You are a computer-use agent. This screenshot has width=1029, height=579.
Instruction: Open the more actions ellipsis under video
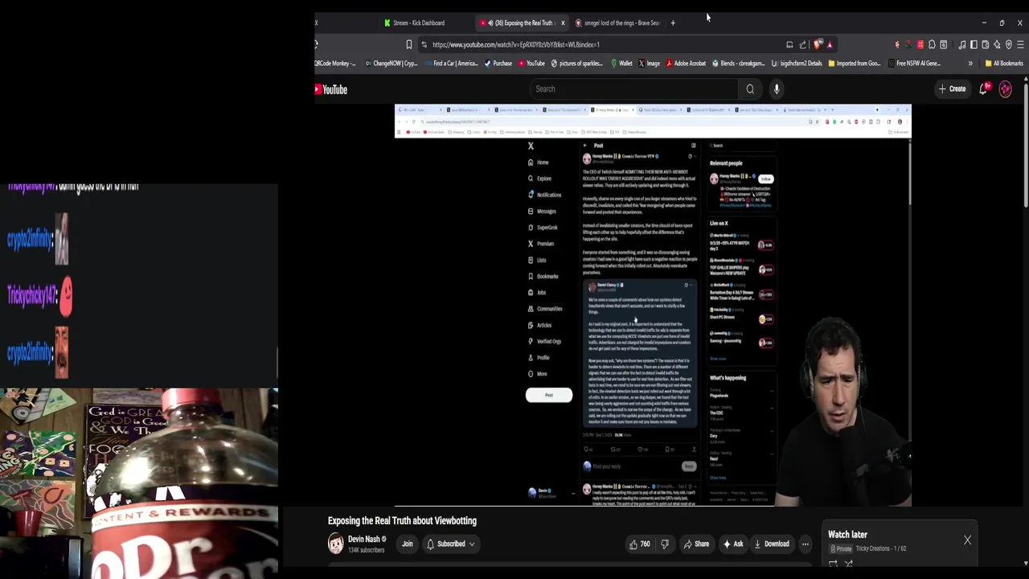(x=805, y=544)
